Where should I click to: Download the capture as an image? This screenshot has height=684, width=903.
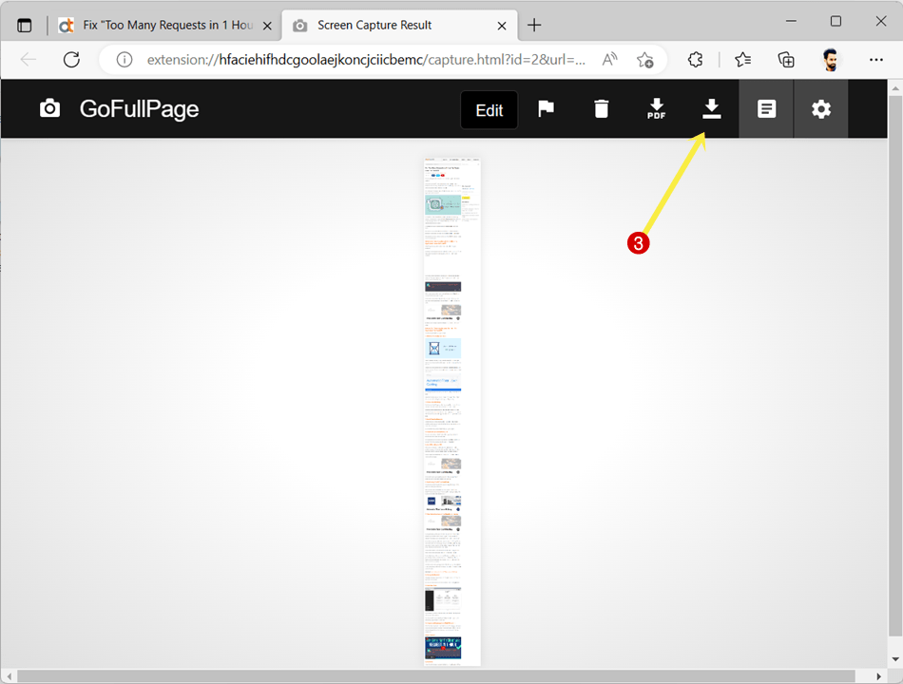click(x=711, y=108)
